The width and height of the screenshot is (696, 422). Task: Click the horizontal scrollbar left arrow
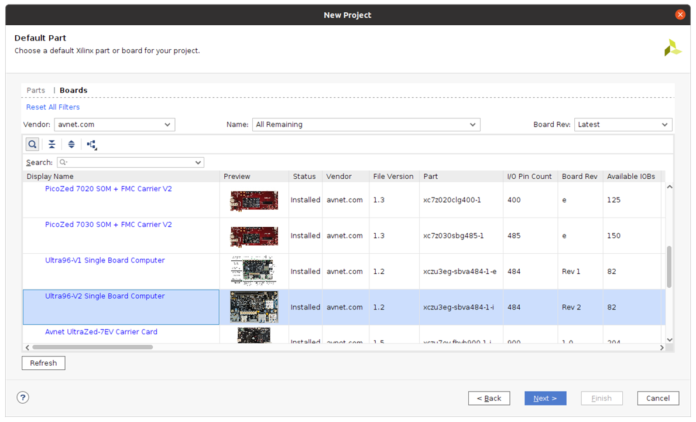[x=28, y=348]
